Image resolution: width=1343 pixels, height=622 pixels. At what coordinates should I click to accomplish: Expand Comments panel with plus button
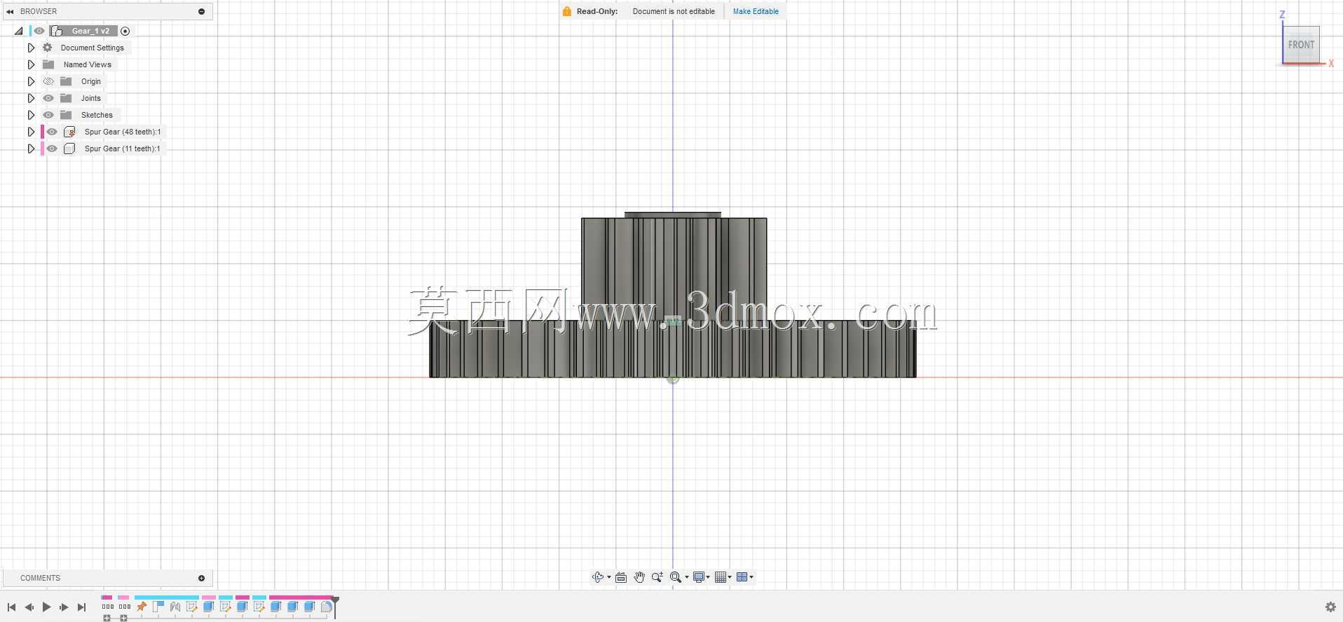(x=201, y=578)
